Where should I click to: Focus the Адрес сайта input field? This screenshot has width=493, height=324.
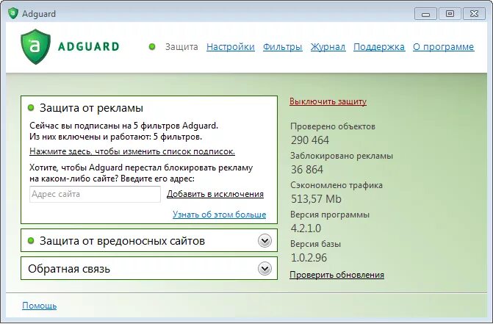(x=95, y=194)
